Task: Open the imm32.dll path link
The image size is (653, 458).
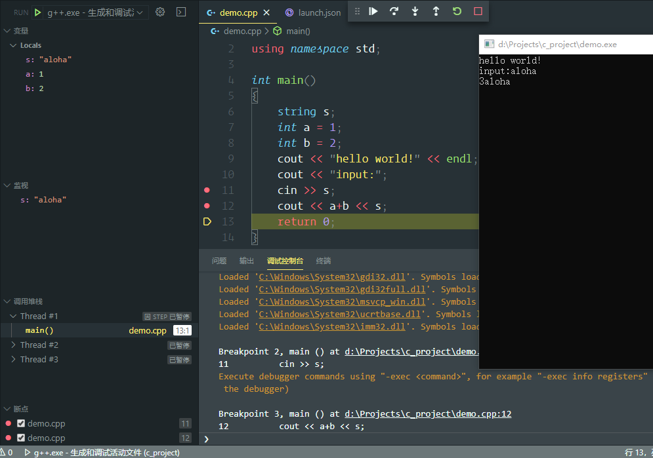Action: (332, 327)
